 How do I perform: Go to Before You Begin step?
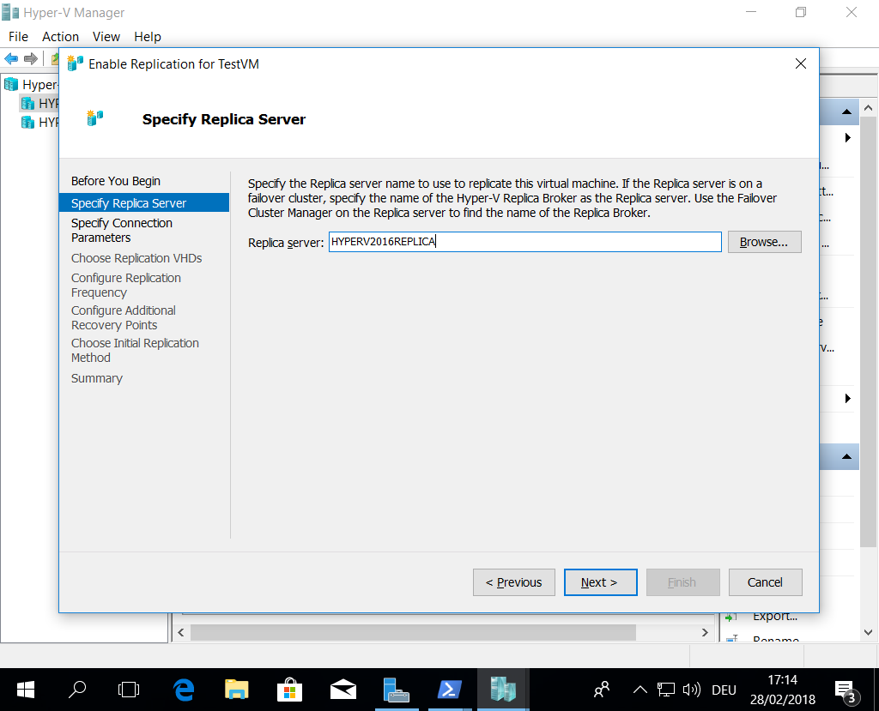[116, 181]
